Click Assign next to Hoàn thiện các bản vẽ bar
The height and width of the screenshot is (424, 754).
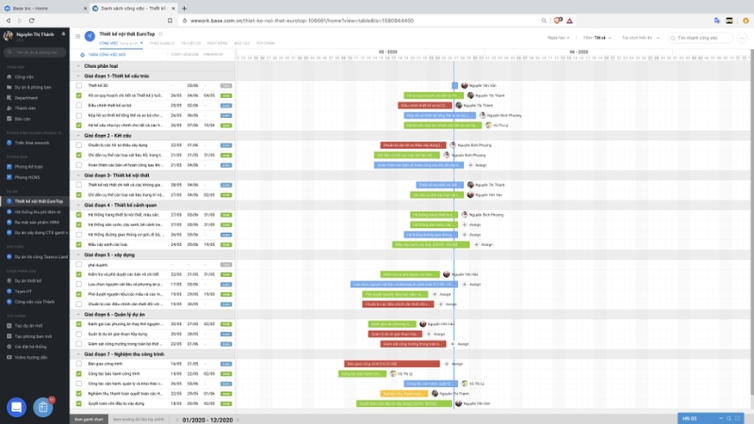point(482,165)
